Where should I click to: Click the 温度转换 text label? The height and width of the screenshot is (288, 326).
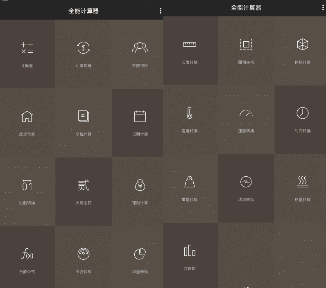click(x=189, y=131)
